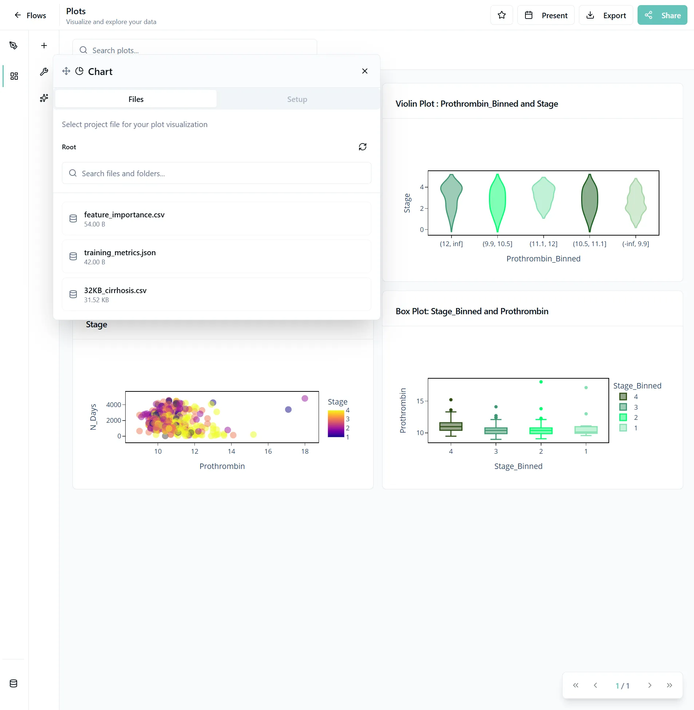
Task: Click the star favorite icon
Action: coord(501,15)
